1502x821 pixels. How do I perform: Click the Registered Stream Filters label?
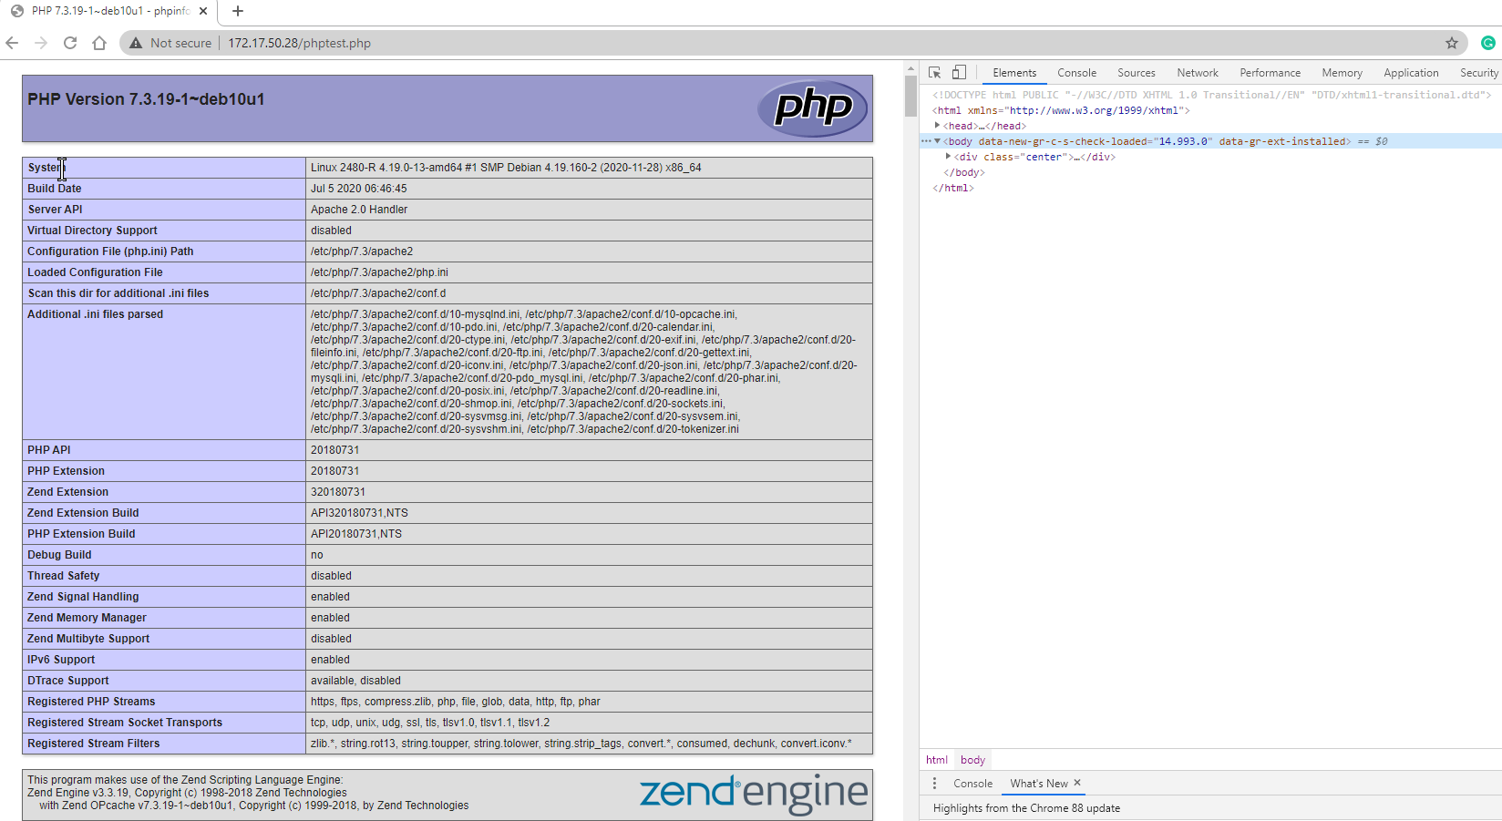click(94, 744)
